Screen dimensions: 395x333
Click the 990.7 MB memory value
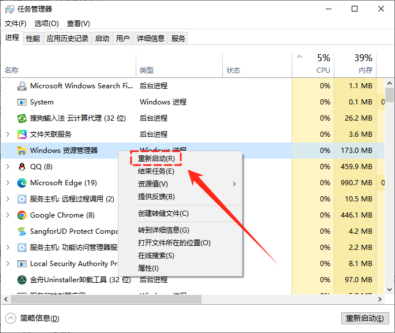[x=356, y=183]
